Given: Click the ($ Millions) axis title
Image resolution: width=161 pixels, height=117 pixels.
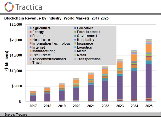Looking at the screenshot, I should point(6,60).
